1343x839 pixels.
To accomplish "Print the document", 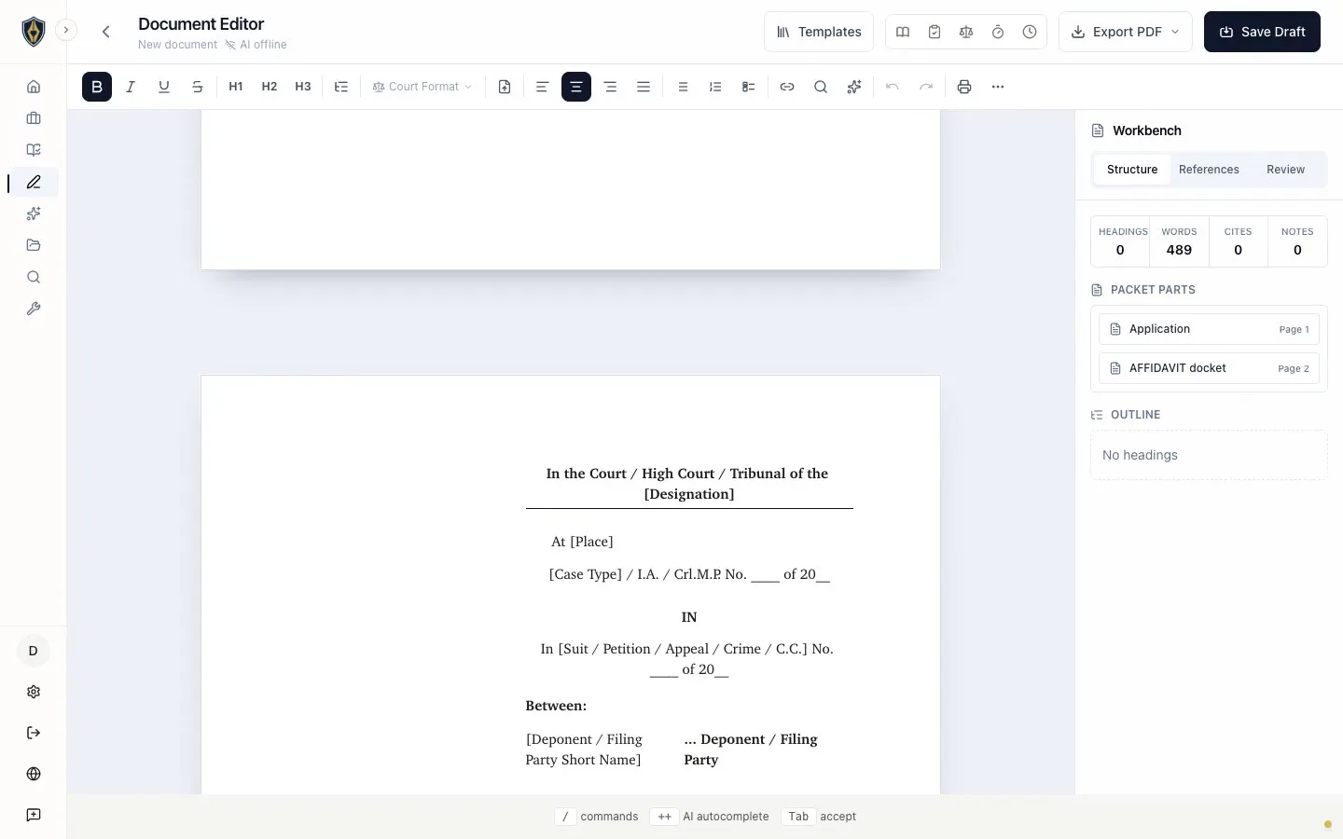I will [x=964, y=87].
